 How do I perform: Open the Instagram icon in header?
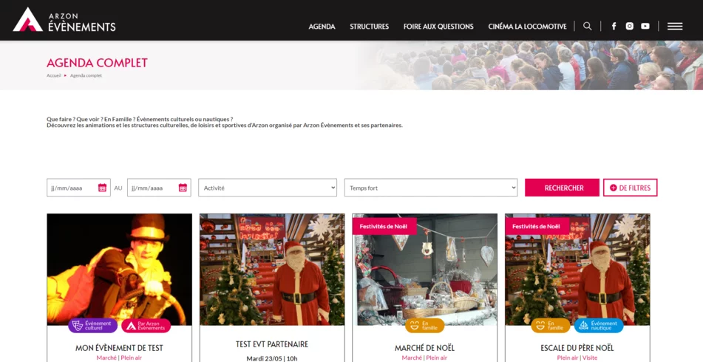(629, 26)
